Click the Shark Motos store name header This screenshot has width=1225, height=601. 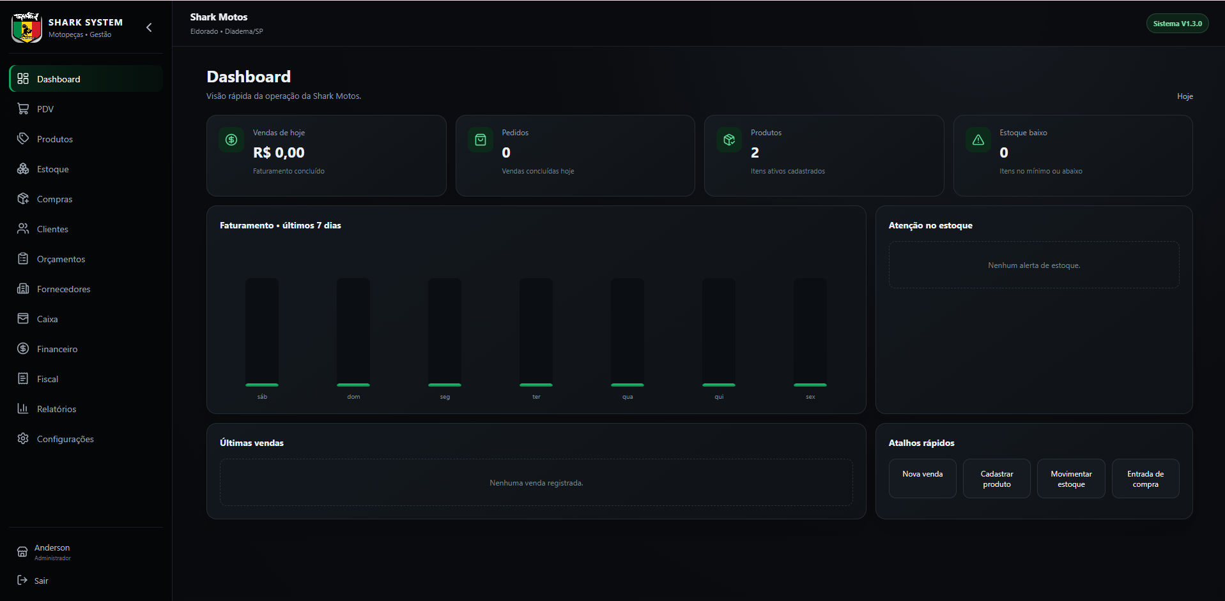[219, 17]
